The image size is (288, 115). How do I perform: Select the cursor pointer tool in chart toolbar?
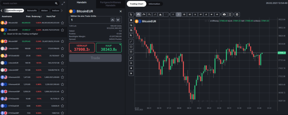[131, 14]
